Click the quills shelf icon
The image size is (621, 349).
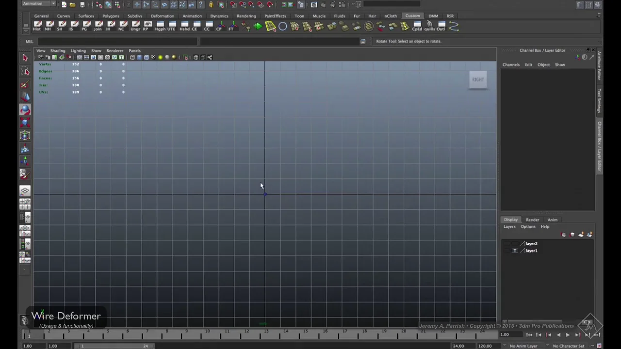tap(429, 26)
